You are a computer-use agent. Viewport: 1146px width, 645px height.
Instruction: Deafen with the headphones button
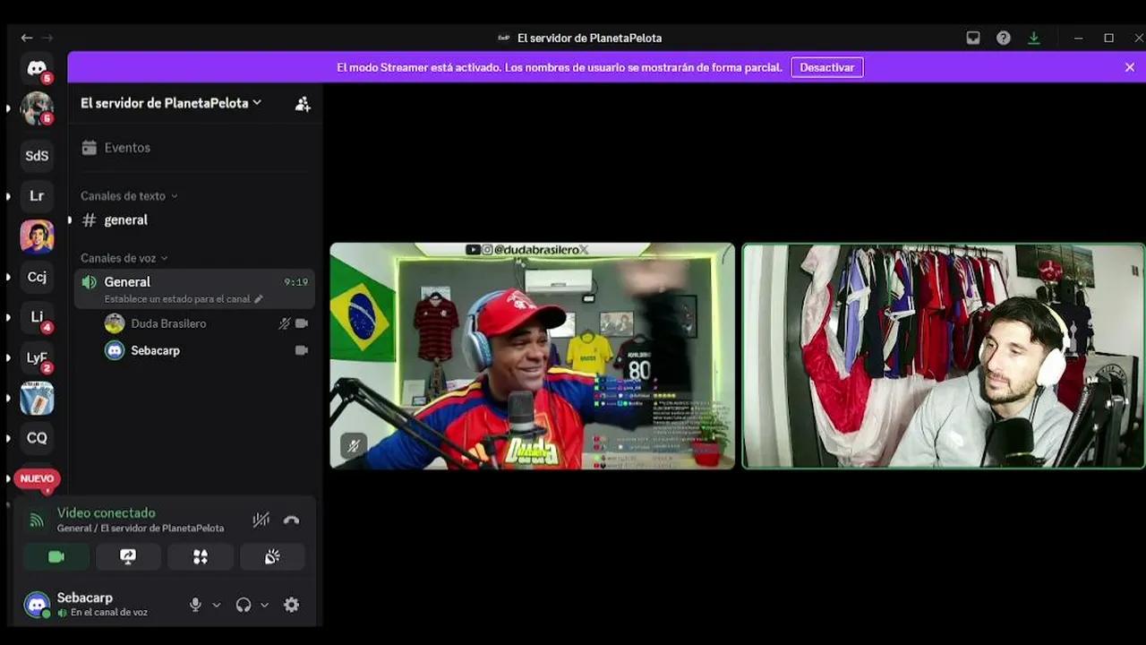pyautogui.click(x=244, y=605)
